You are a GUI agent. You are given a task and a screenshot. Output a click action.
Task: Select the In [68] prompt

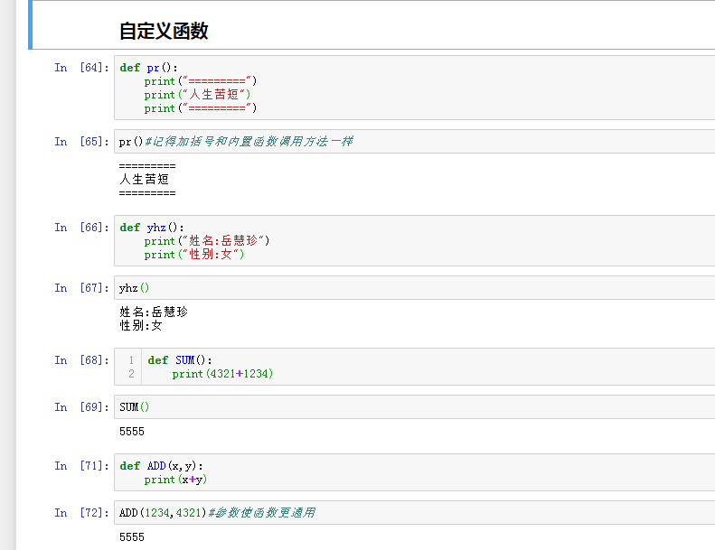pos(81,360)
